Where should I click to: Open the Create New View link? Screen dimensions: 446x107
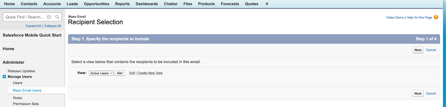click(x=150, y=73)
